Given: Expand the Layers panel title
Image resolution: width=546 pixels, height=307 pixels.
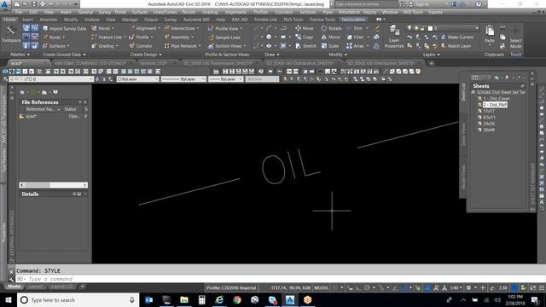Looking at the screenshot, I should tap(432, 55).
